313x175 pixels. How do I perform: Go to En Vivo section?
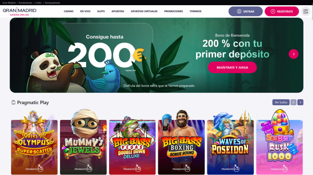click(85, 11)
